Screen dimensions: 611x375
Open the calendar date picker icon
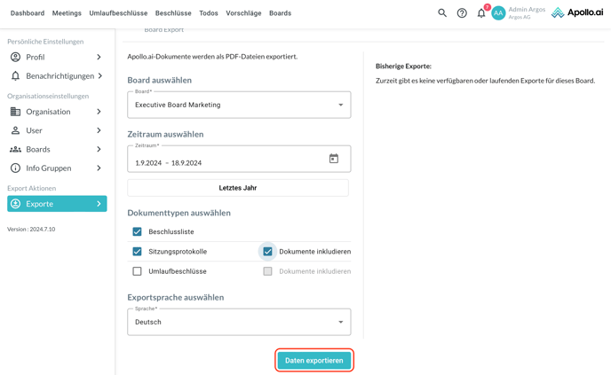point(334,160)
